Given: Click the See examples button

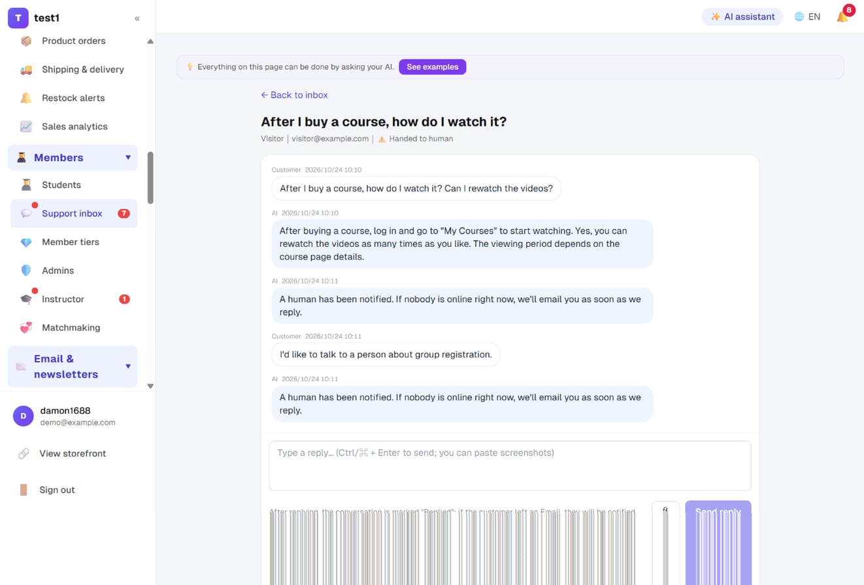Looking at the screenshot, I should click(x=433, y=67).
